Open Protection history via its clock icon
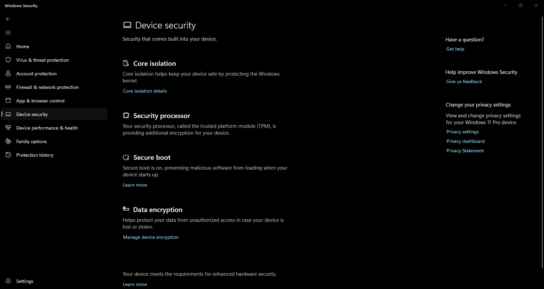The width and height of the screenshot is (544, 289). pos(8,155)
